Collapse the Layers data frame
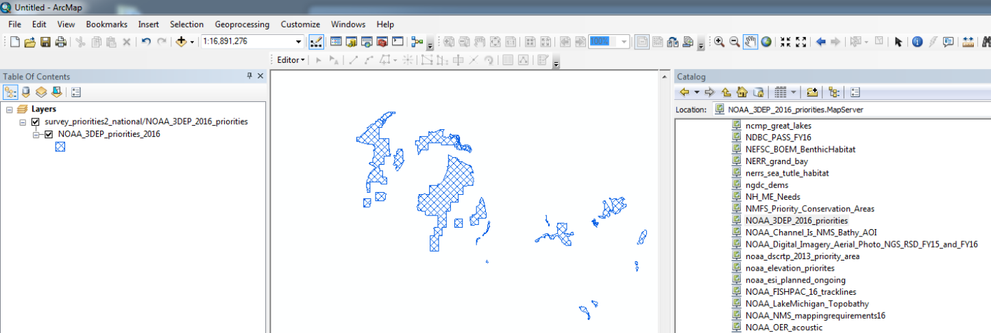Viewport: 991px width, 333px height. point(9,109)
